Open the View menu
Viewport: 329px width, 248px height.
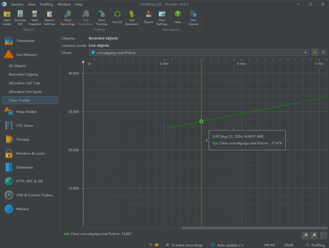(31, 4)
